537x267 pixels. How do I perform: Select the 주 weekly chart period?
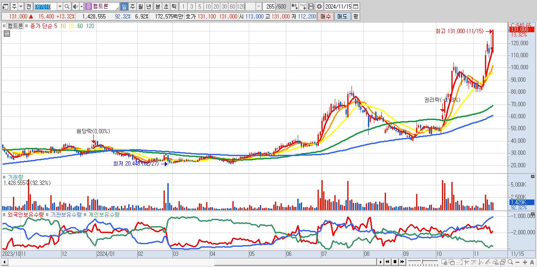click(x=132, y=6)
